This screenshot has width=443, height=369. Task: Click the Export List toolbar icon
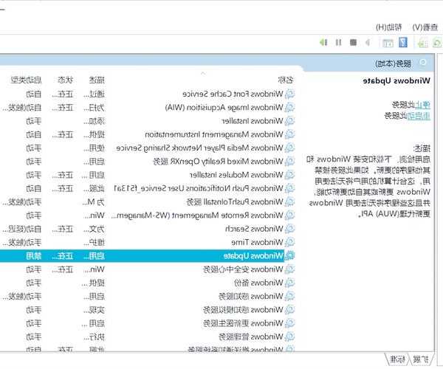421,43
